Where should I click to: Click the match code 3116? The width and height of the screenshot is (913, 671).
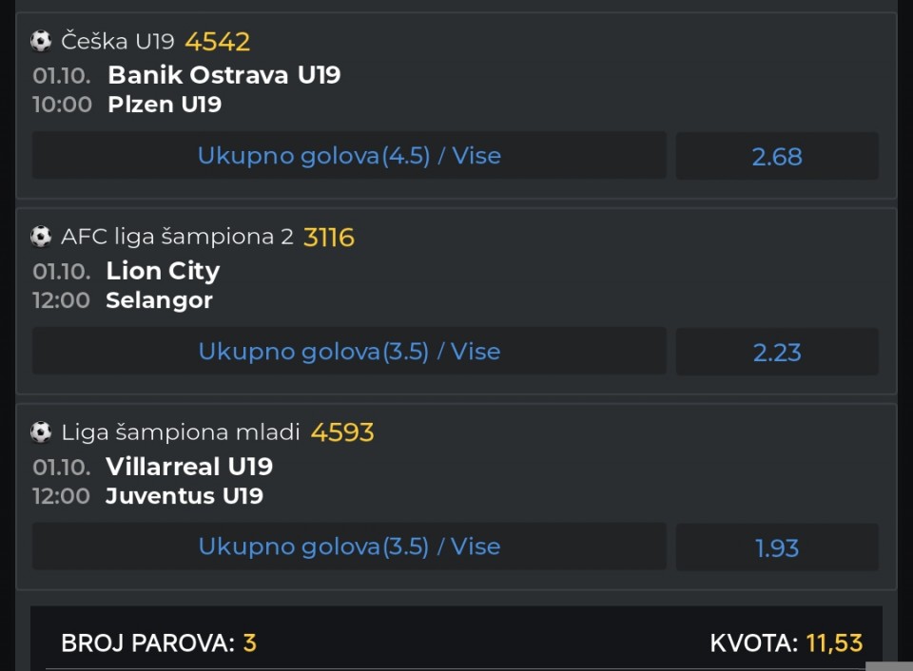[328, 238]
